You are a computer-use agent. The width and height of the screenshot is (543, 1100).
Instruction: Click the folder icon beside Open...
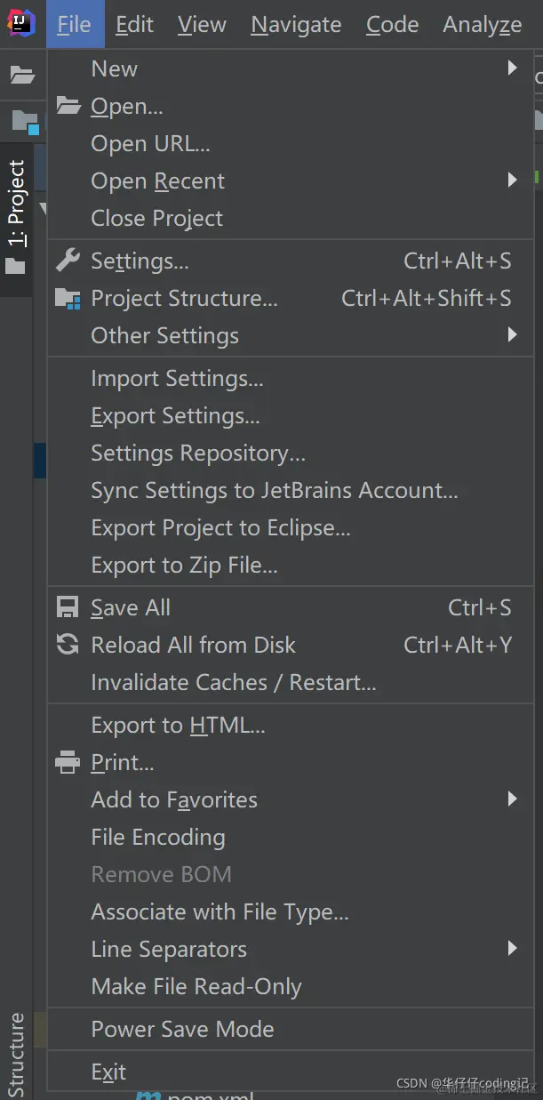tap(68, 107)
